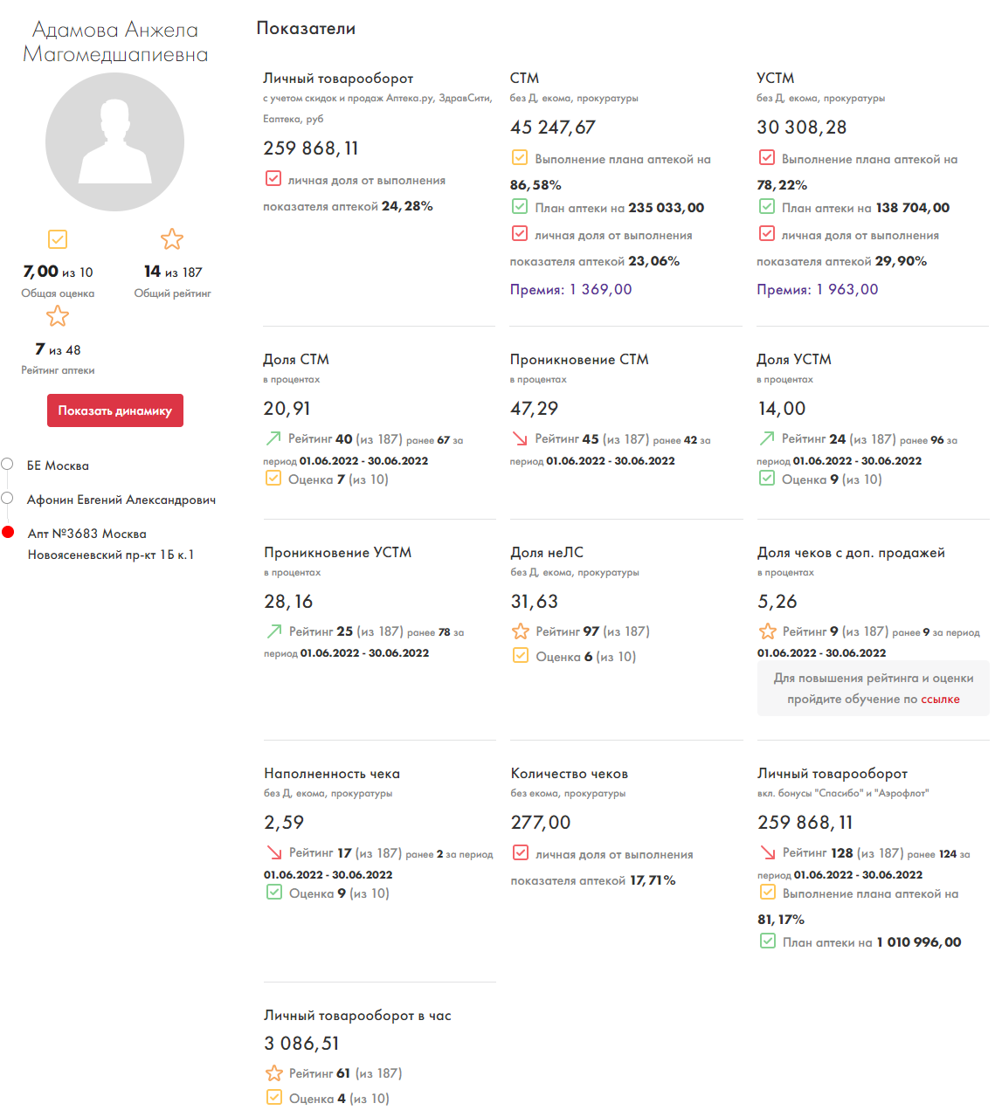The height and width of the screenshot is (1117, 995).
Task: Click the star icon above Общий рейтинг
Action: pyautogui.click(x=172, y=239)
